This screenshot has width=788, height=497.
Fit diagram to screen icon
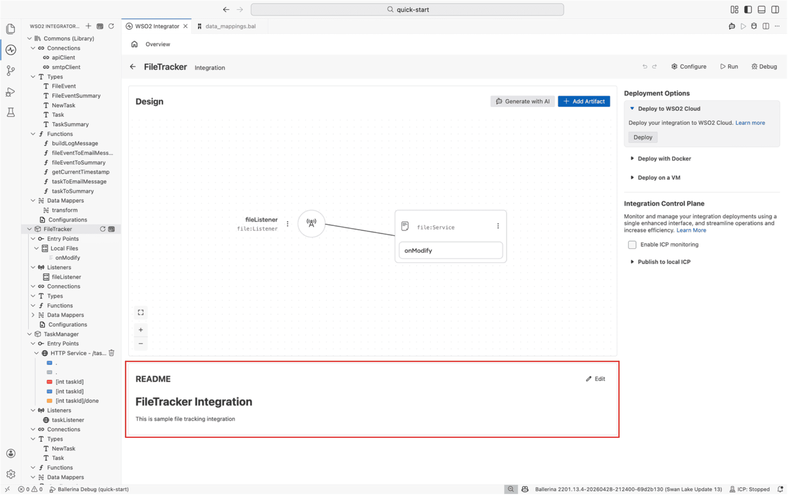(141, 312)
